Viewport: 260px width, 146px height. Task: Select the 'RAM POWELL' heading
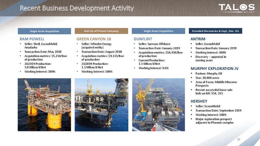(x=32, y=39)
